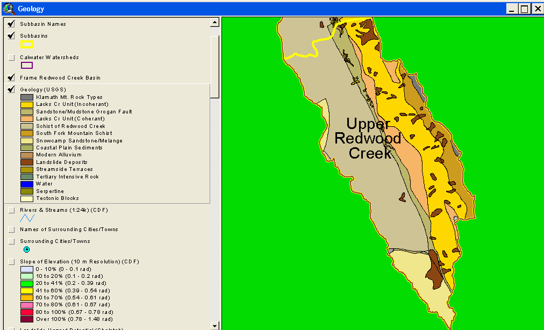Click the Over 100% slope swatch
544x330 pixels.
(27, 319)
